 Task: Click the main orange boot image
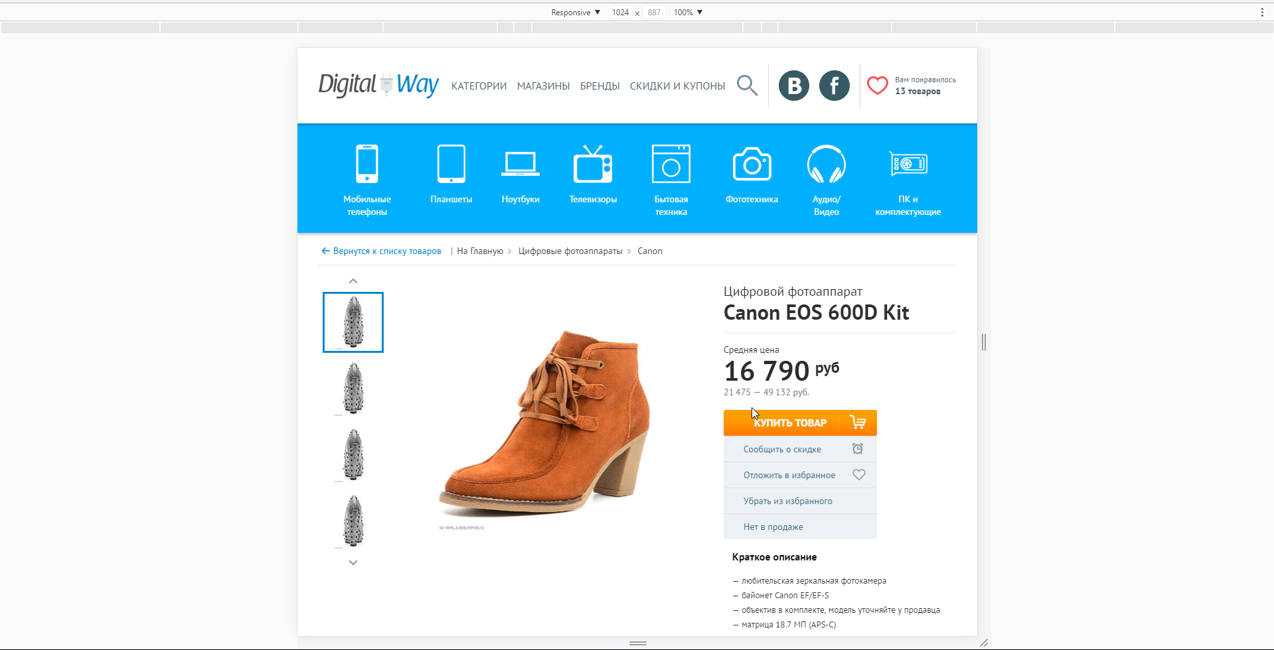coord(544,424)
